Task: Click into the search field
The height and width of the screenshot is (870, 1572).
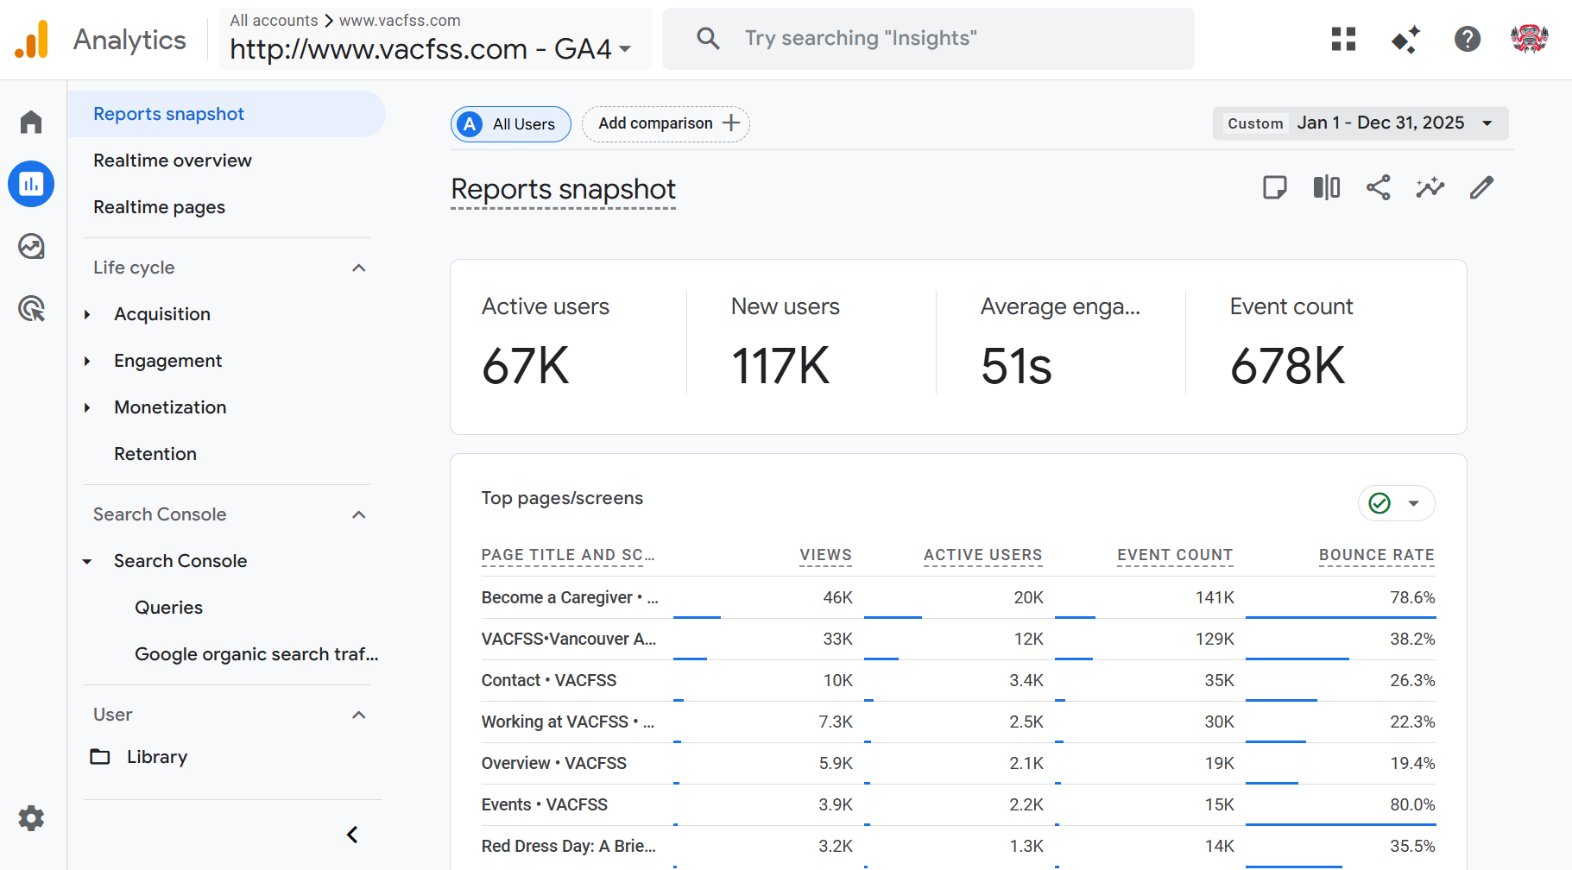Action: [928, 39]
